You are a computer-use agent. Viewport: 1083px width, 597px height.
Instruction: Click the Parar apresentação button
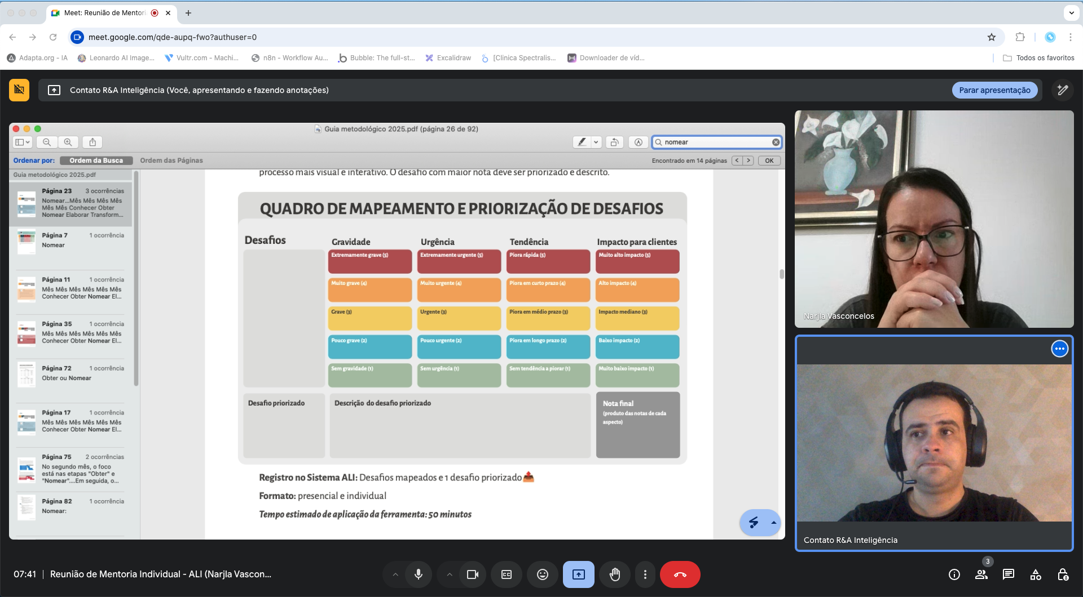click(994, 90)
